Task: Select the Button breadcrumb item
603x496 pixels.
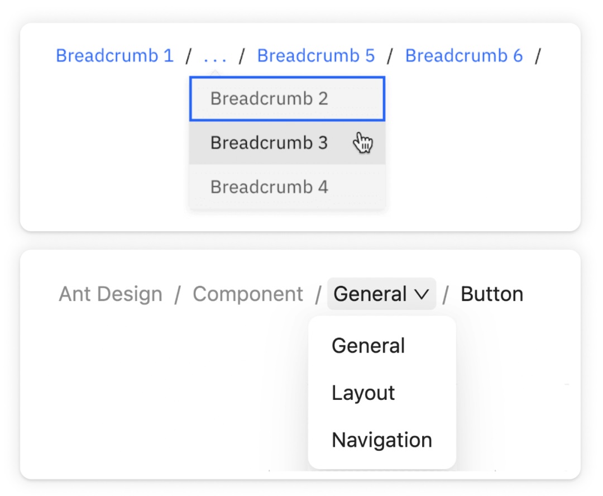Action: 491,294
